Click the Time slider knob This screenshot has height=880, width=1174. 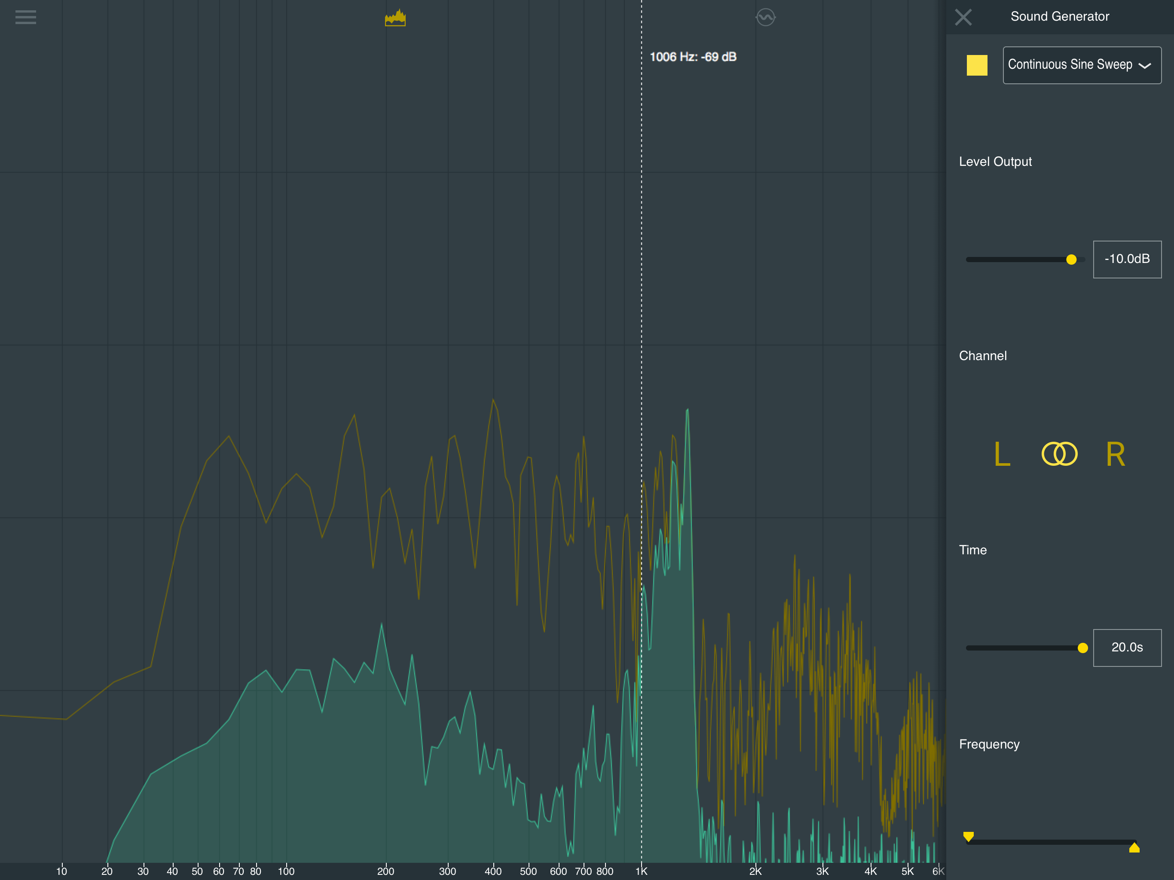[1083, 648]
